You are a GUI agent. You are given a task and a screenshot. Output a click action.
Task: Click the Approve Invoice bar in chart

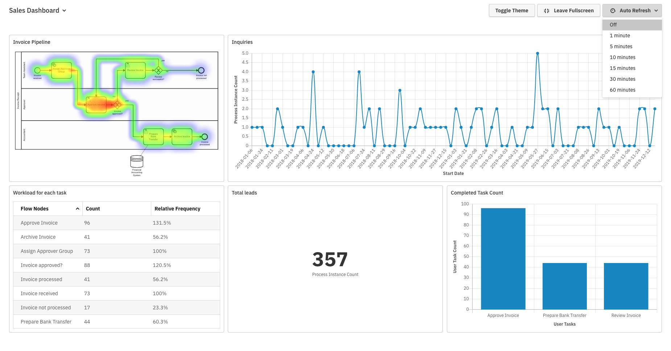pos(503,259)
